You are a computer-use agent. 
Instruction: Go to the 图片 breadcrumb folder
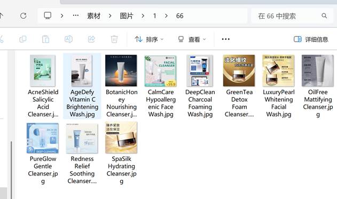coord(127,16)
